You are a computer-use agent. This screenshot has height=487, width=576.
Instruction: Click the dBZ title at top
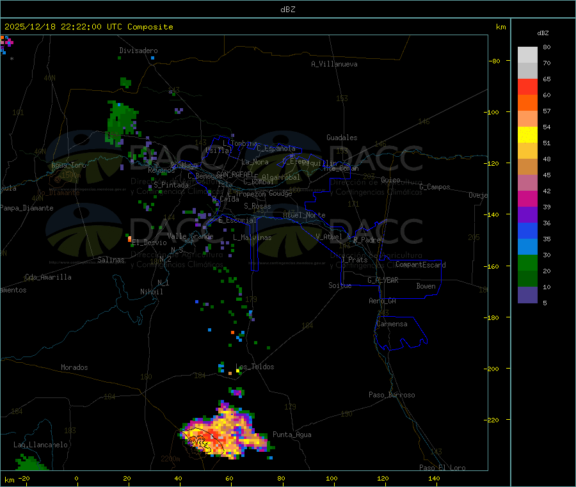tap(287, 10)
